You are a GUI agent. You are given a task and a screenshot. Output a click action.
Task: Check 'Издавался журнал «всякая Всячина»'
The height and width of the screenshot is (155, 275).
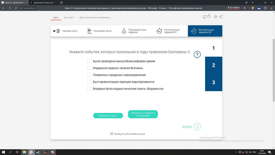89,68
